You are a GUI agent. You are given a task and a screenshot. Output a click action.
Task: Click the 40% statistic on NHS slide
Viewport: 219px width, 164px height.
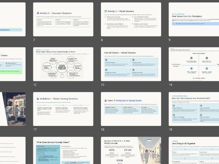(111, 150)
